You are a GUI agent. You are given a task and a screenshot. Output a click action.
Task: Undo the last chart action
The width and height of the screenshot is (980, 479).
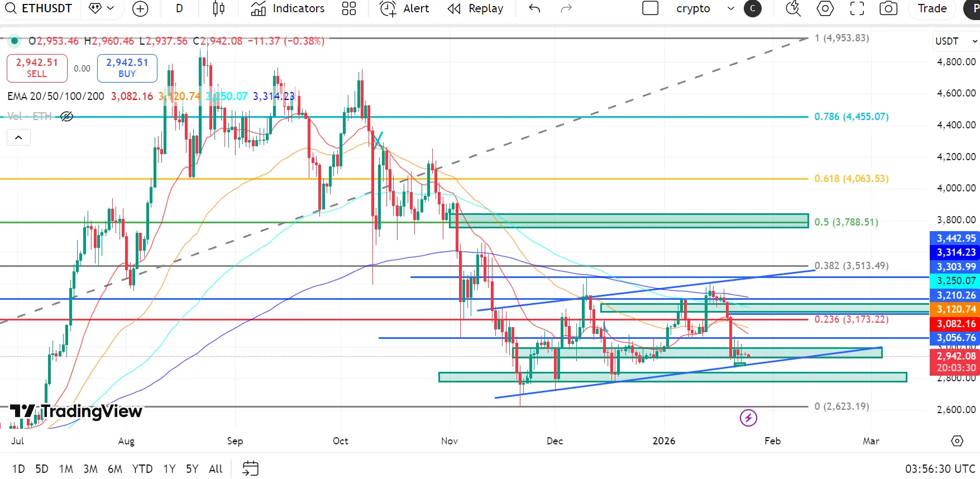534,8
